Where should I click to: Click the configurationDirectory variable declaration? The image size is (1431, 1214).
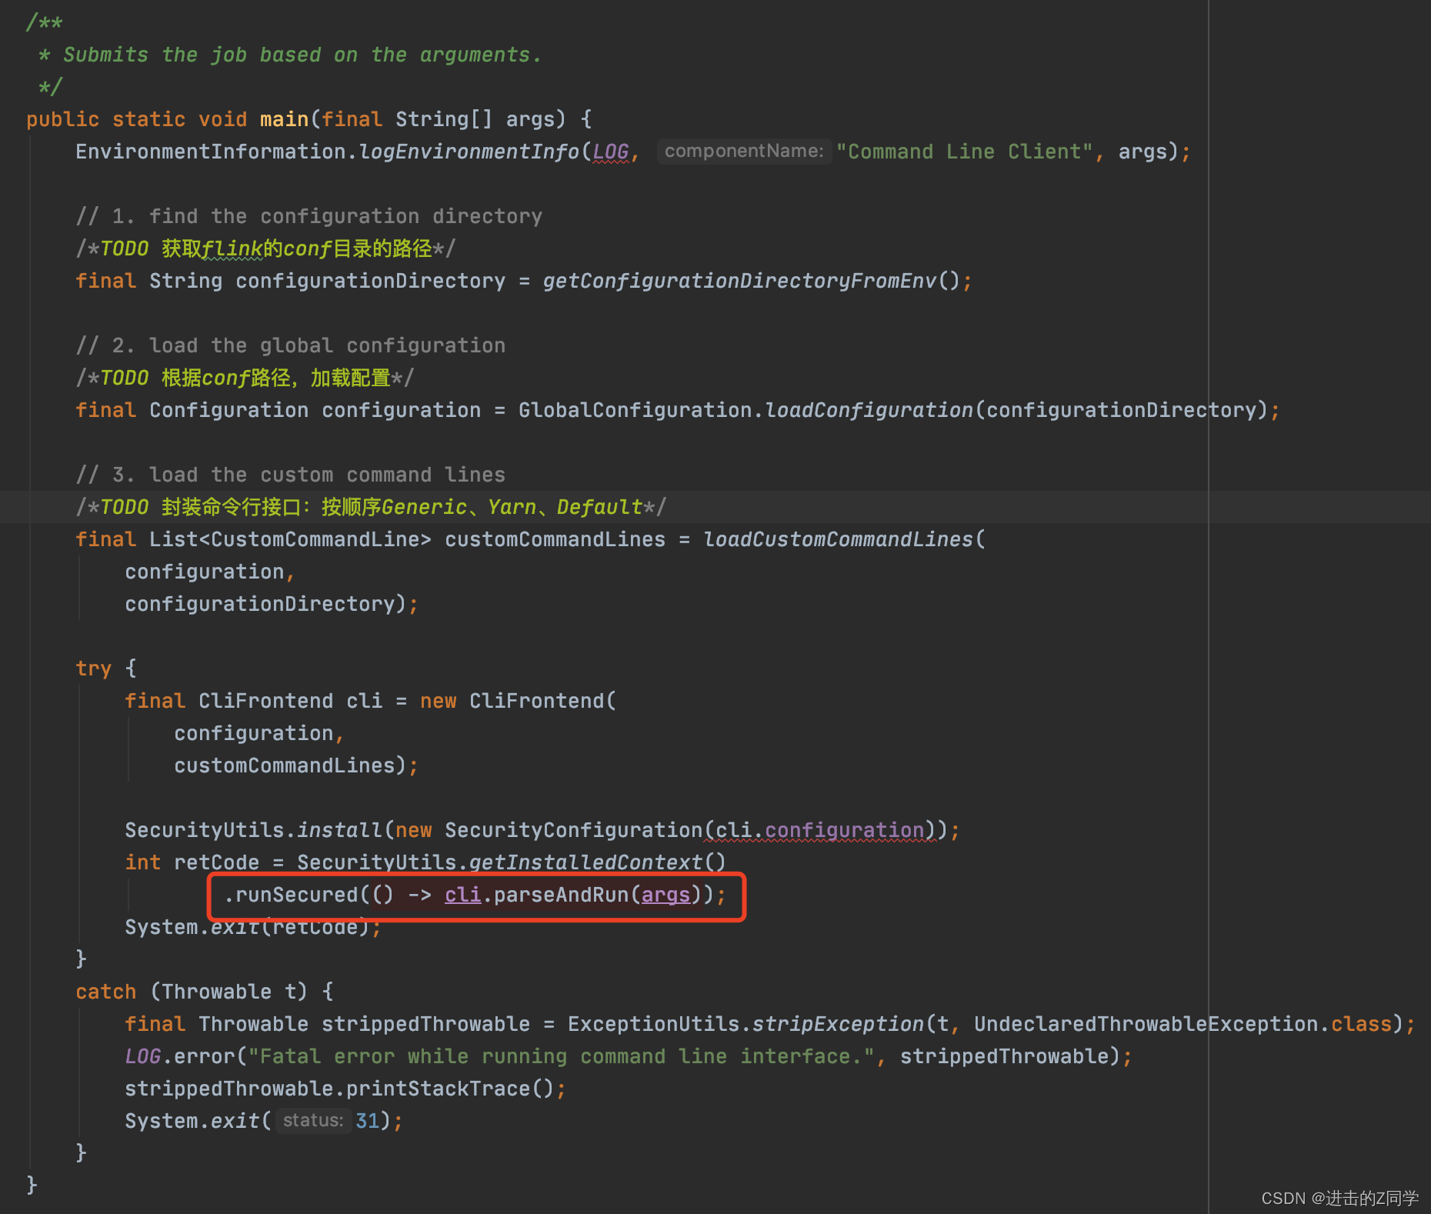pos(371,281)
